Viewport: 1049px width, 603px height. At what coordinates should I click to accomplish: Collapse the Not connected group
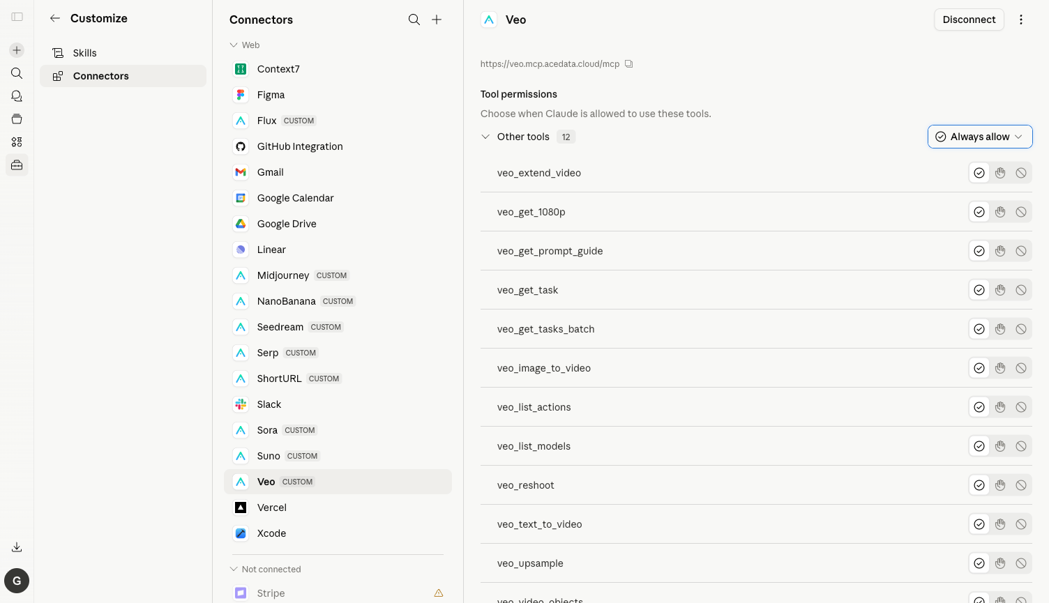(x=234, y=570)
